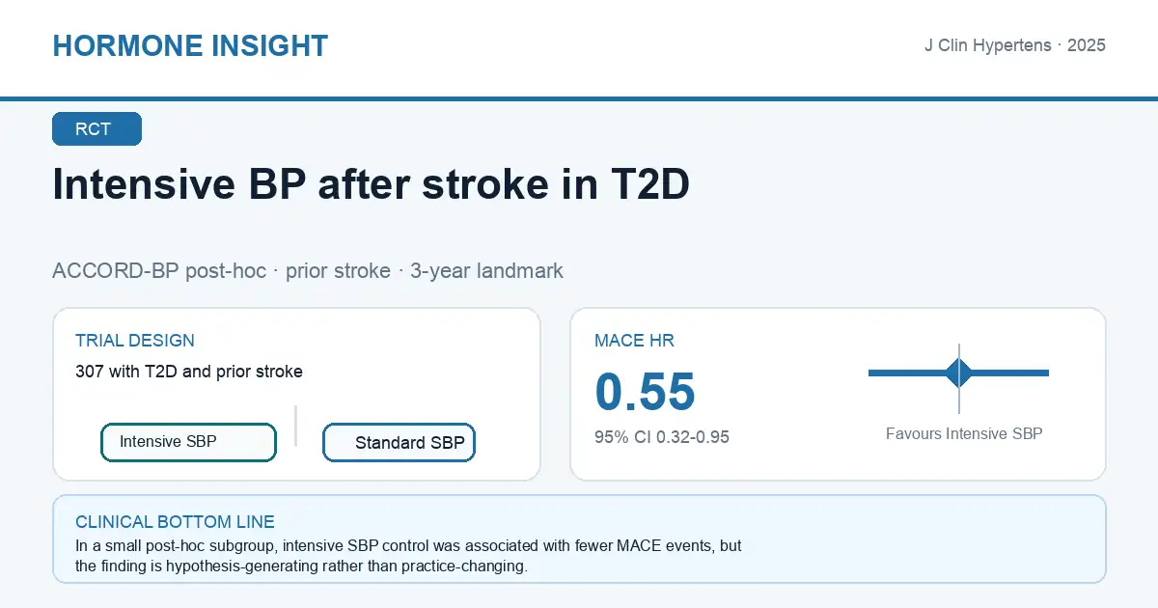
Task: Select the Standard SBP box
Action: pyautogui.click(x=399, y=443)
